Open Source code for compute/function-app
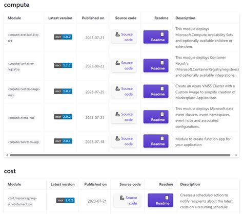 tap(124, 141)
